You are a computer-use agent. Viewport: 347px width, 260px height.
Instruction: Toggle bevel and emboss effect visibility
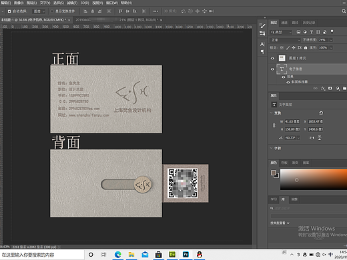[288, 82]
